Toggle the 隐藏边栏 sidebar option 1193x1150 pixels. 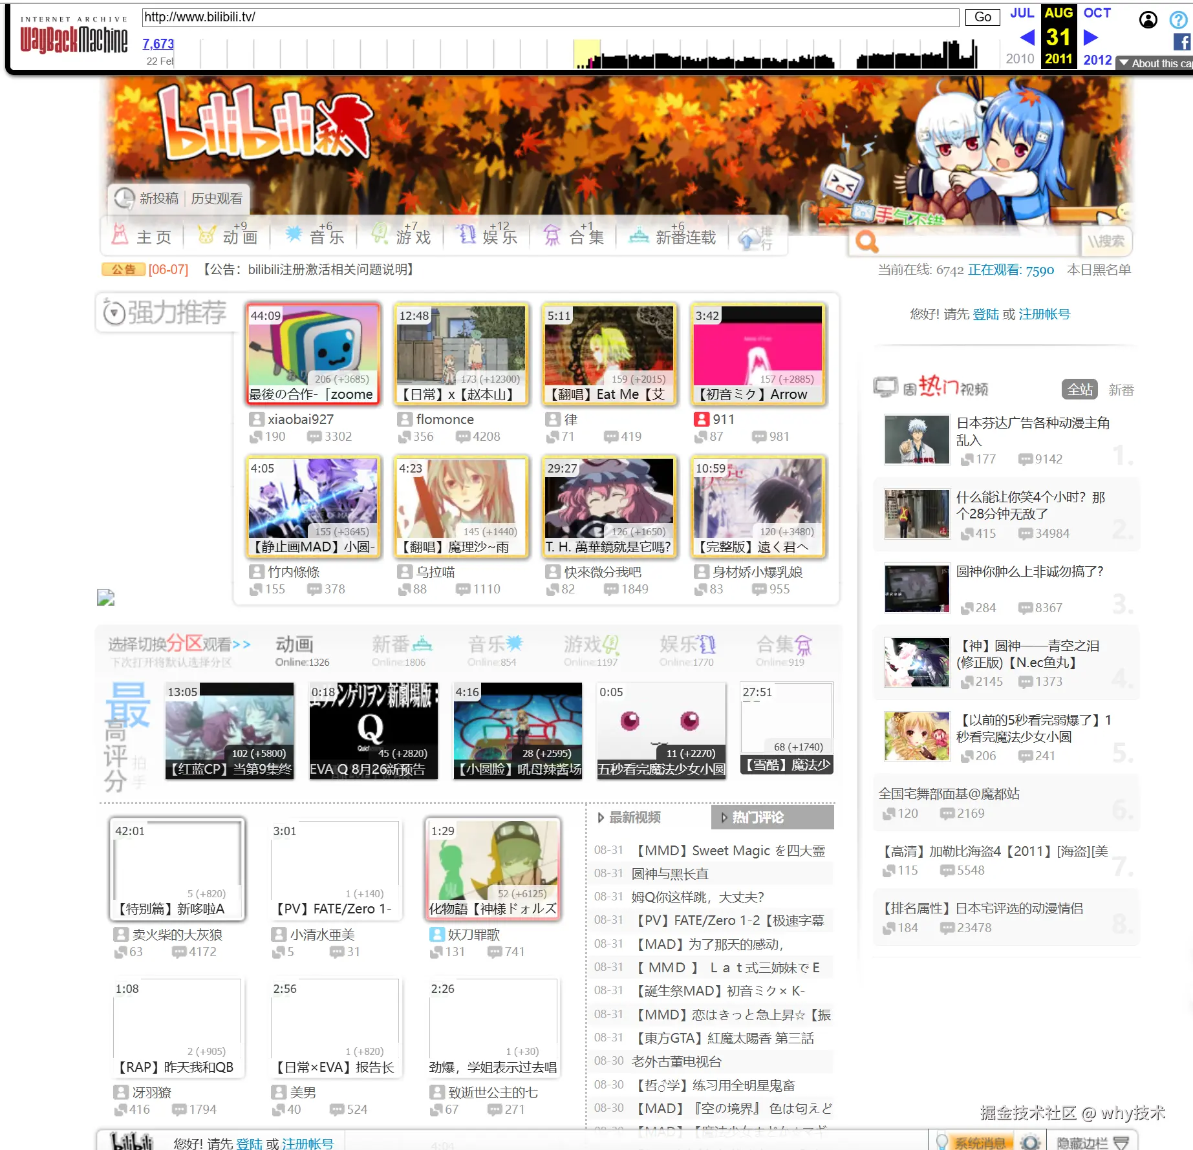[x=1093, y=1142]
